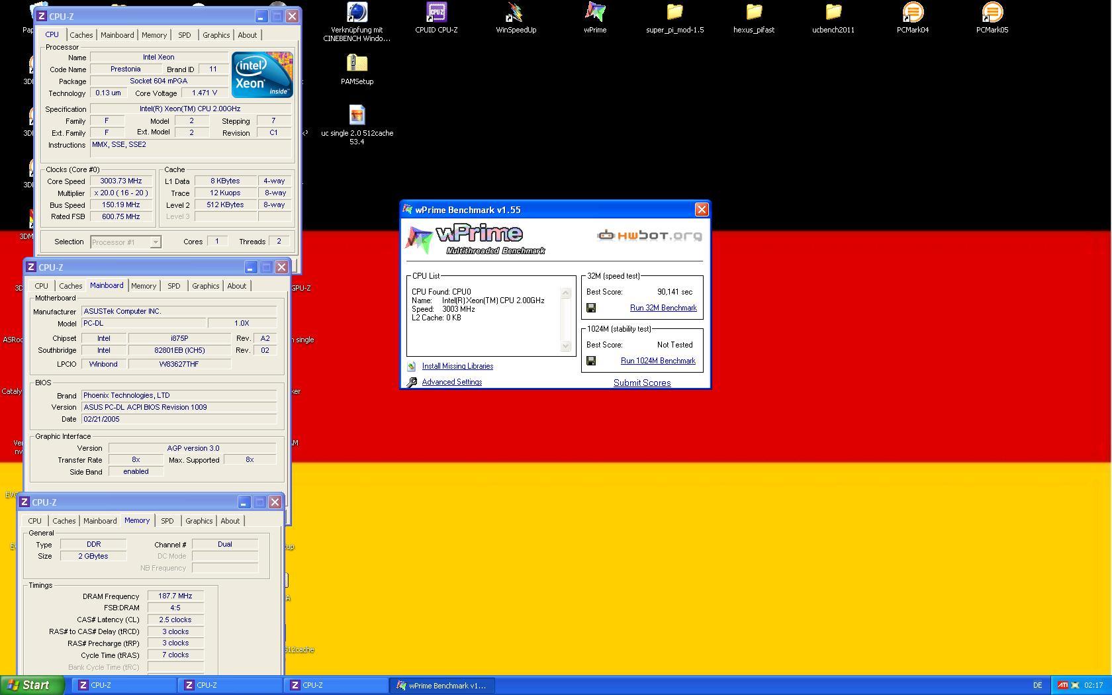Switch to the wPrime Benchmark taskbar button
Image resolution: width=1112 pixels, height=695 pixels.
click(x=441, y=685)
